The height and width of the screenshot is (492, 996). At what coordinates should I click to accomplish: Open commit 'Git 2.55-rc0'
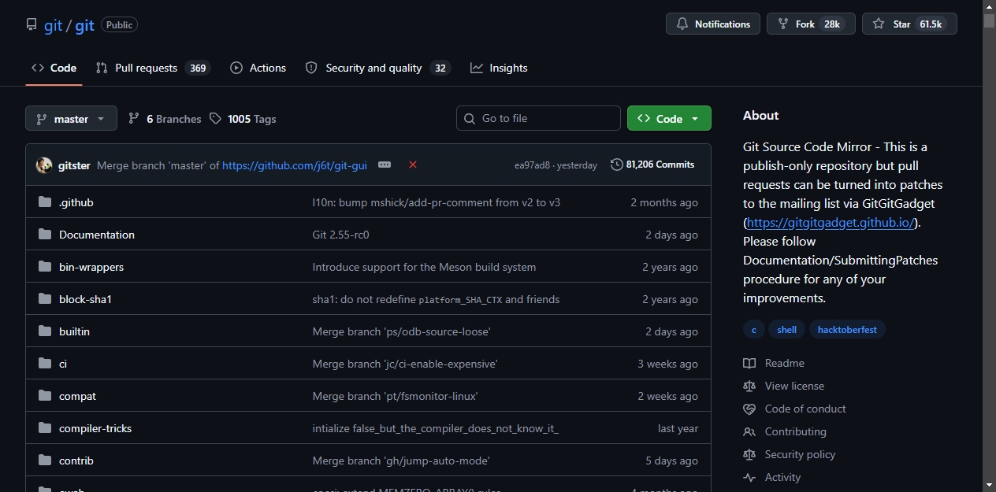341,235
